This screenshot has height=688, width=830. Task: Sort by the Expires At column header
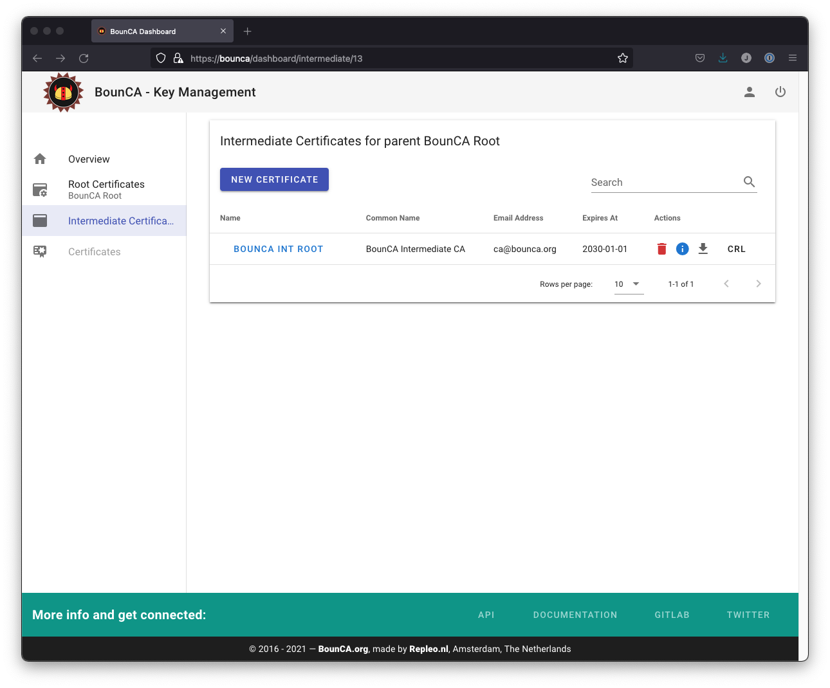pos(600,218)
